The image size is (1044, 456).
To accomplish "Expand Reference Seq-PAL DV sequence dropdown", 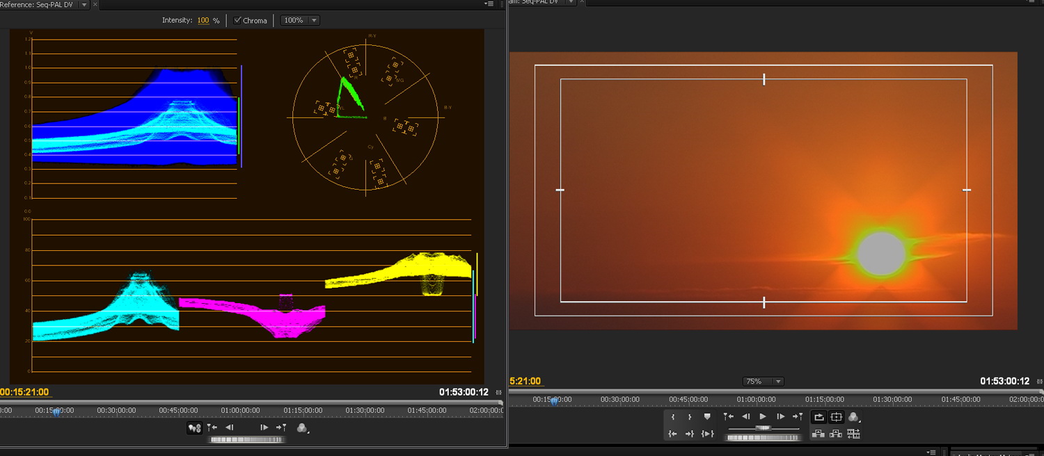I will pos(84,4).
